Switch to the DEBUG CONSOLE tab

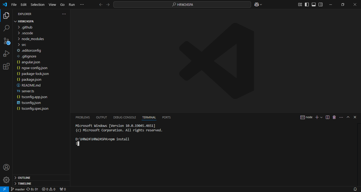pyautogui.click(x=124, y=117)
